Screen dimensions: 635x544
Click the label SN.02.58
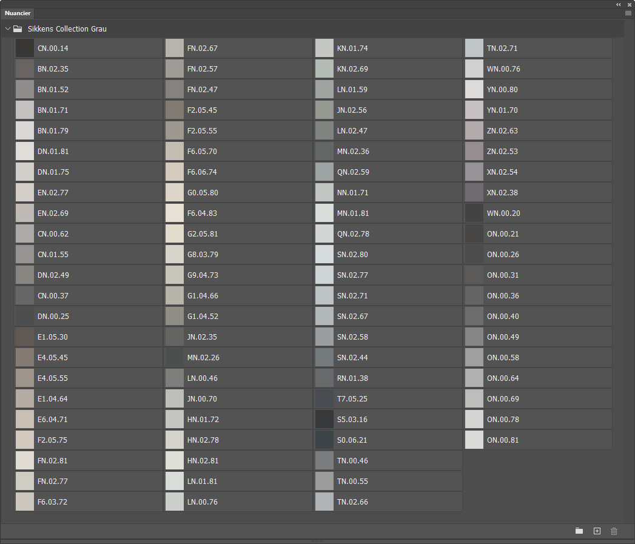(x=353, y=337)
